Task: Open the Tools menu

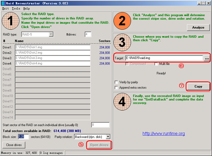Action: click(16, 8)
